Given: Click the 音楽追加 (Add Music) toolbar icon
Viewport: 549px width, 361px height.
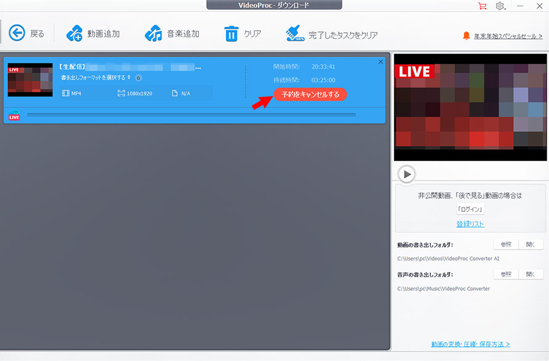Looking at the screenshot, I should 154,34.
